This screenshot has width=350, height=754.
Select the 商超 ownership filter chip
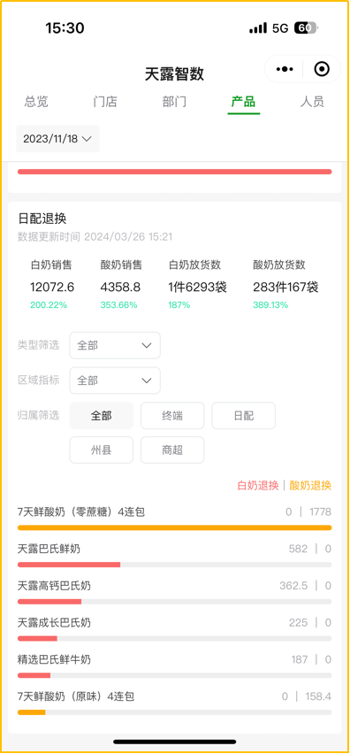[x=172, y=450]
